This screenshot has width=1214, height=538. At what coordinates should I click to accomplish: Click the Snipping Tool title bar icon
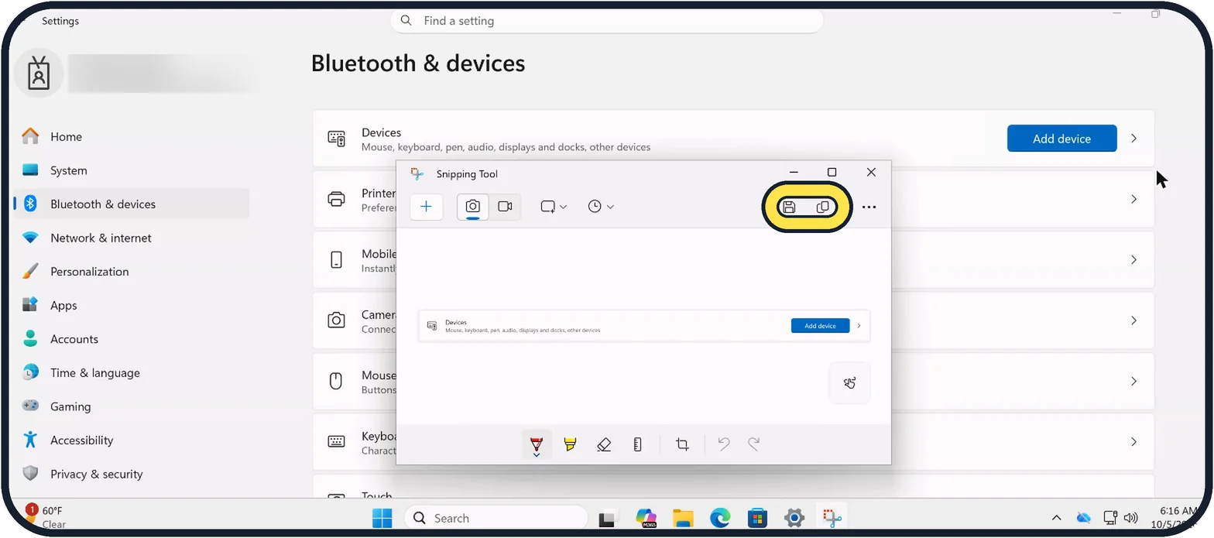pos(417,173)
